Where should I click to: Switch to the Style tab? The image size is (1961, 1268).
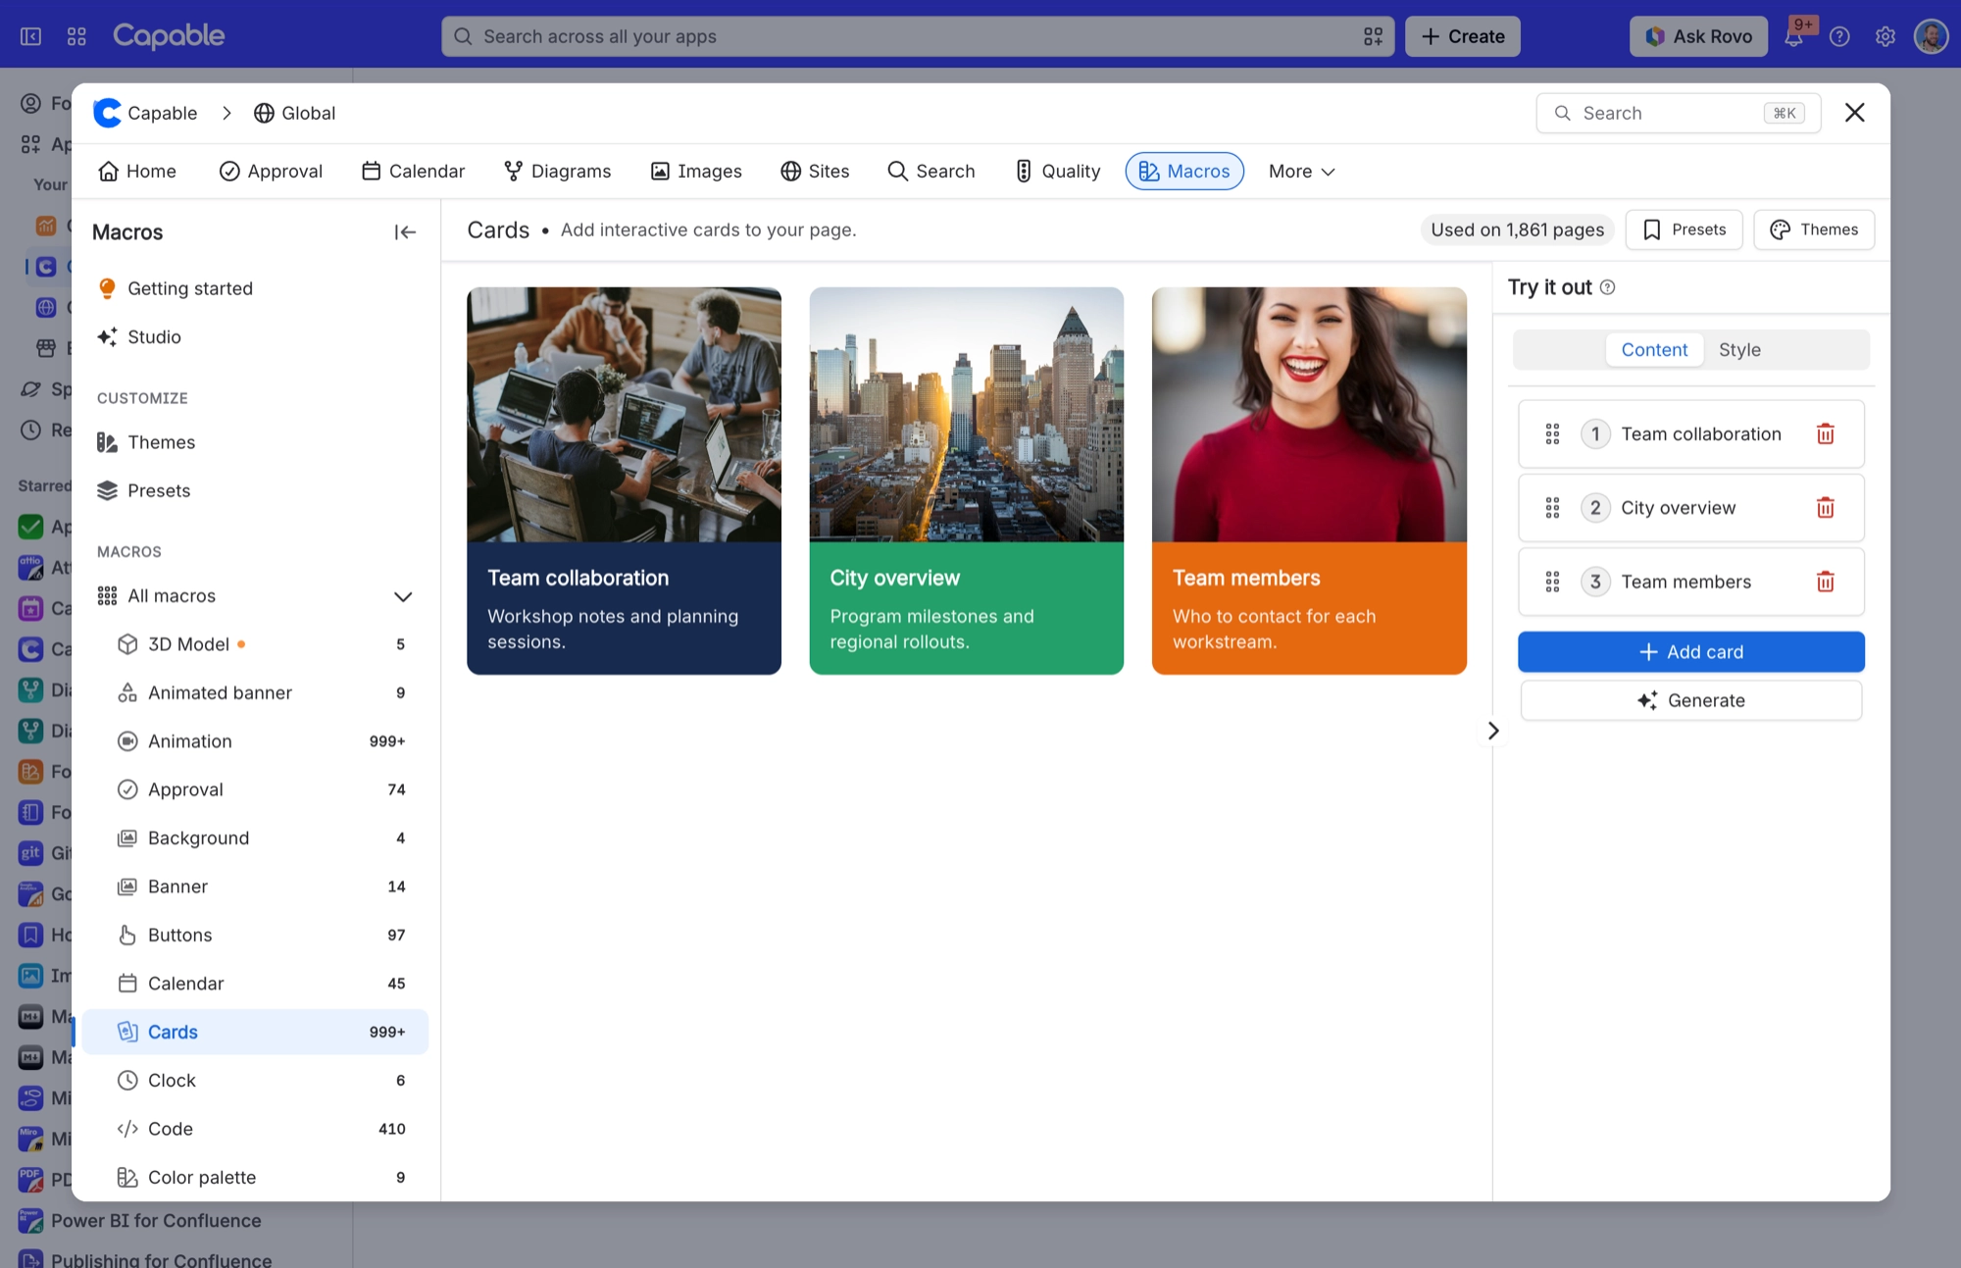[1739, 350]
